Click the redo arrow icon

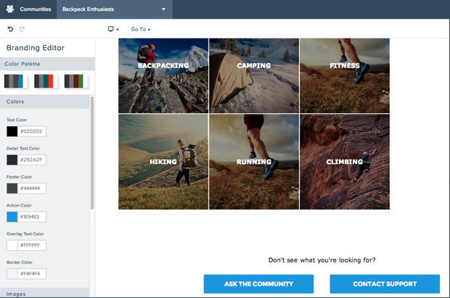(22, 29)
